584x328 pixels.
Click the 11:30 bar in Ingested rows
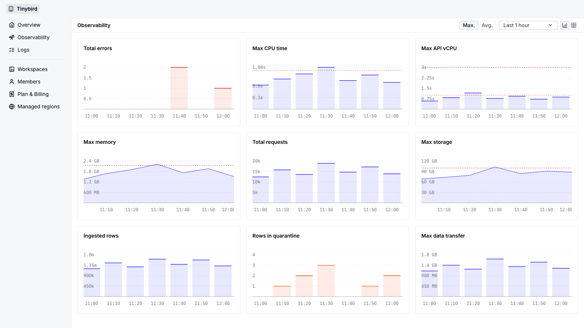[x=157, y=278]
